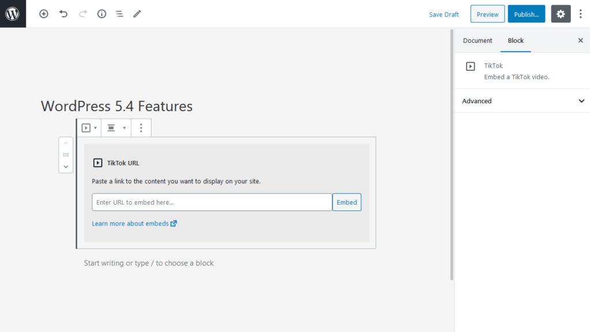
Task: Click Save Draft
Action: [x=444, y=14]
